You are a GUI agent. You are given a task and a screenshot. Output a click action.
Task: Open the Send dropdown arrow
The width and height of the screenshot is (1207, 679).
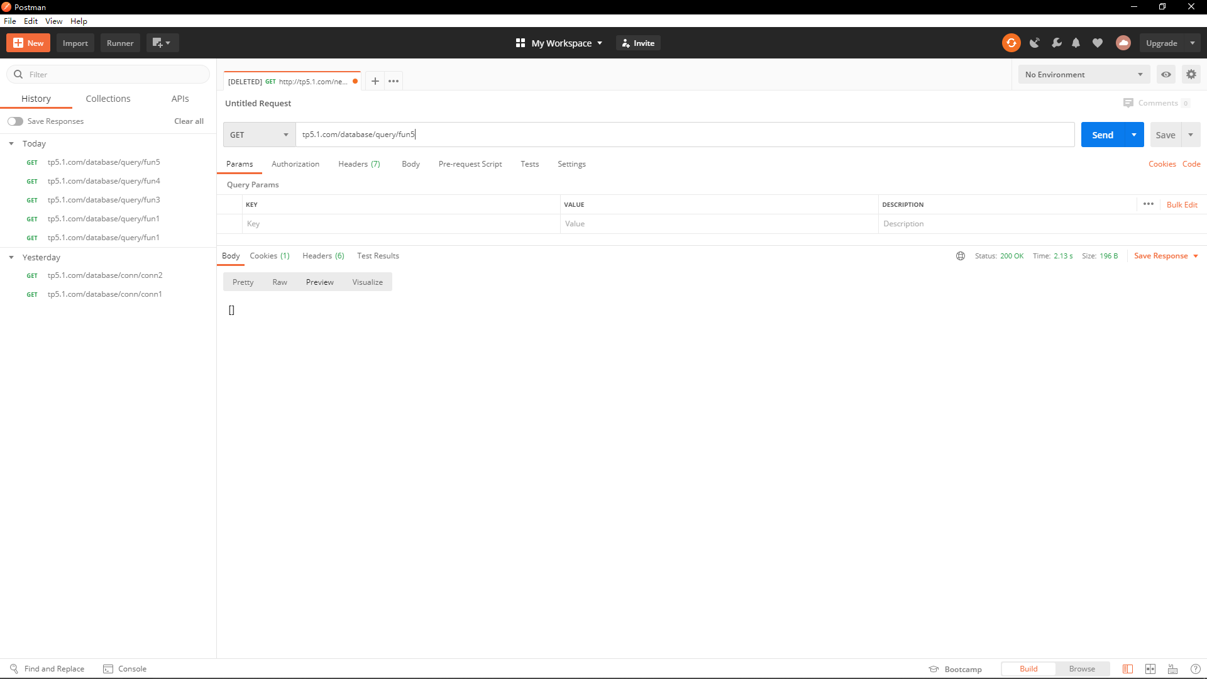(1134, 135)
